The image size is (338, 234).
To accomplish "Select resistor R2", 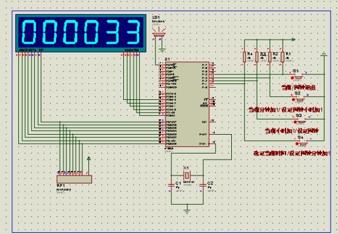I will 270,57.
